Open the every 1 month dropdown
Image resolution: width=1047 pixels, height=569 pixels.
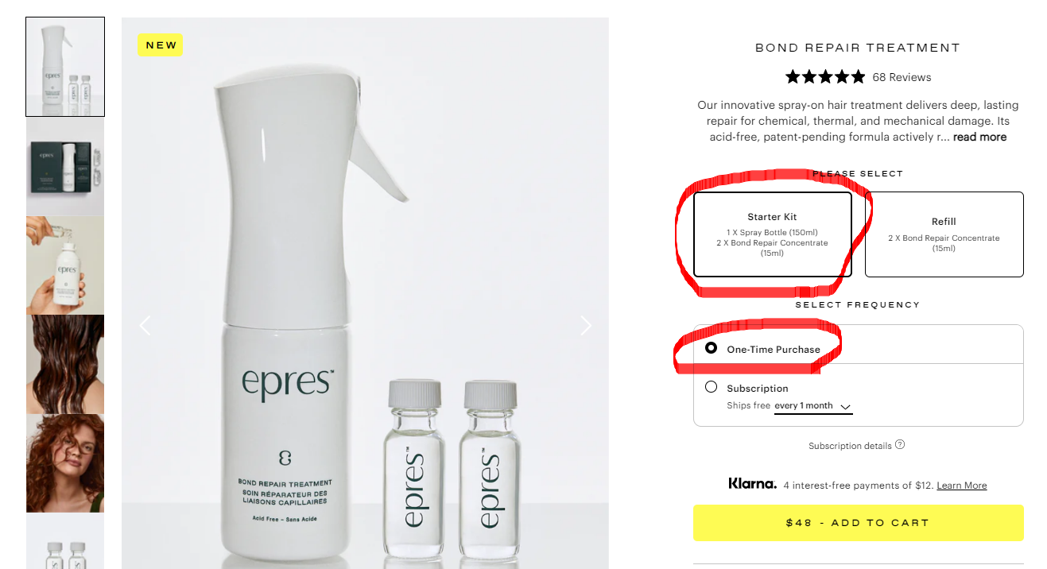813,406
